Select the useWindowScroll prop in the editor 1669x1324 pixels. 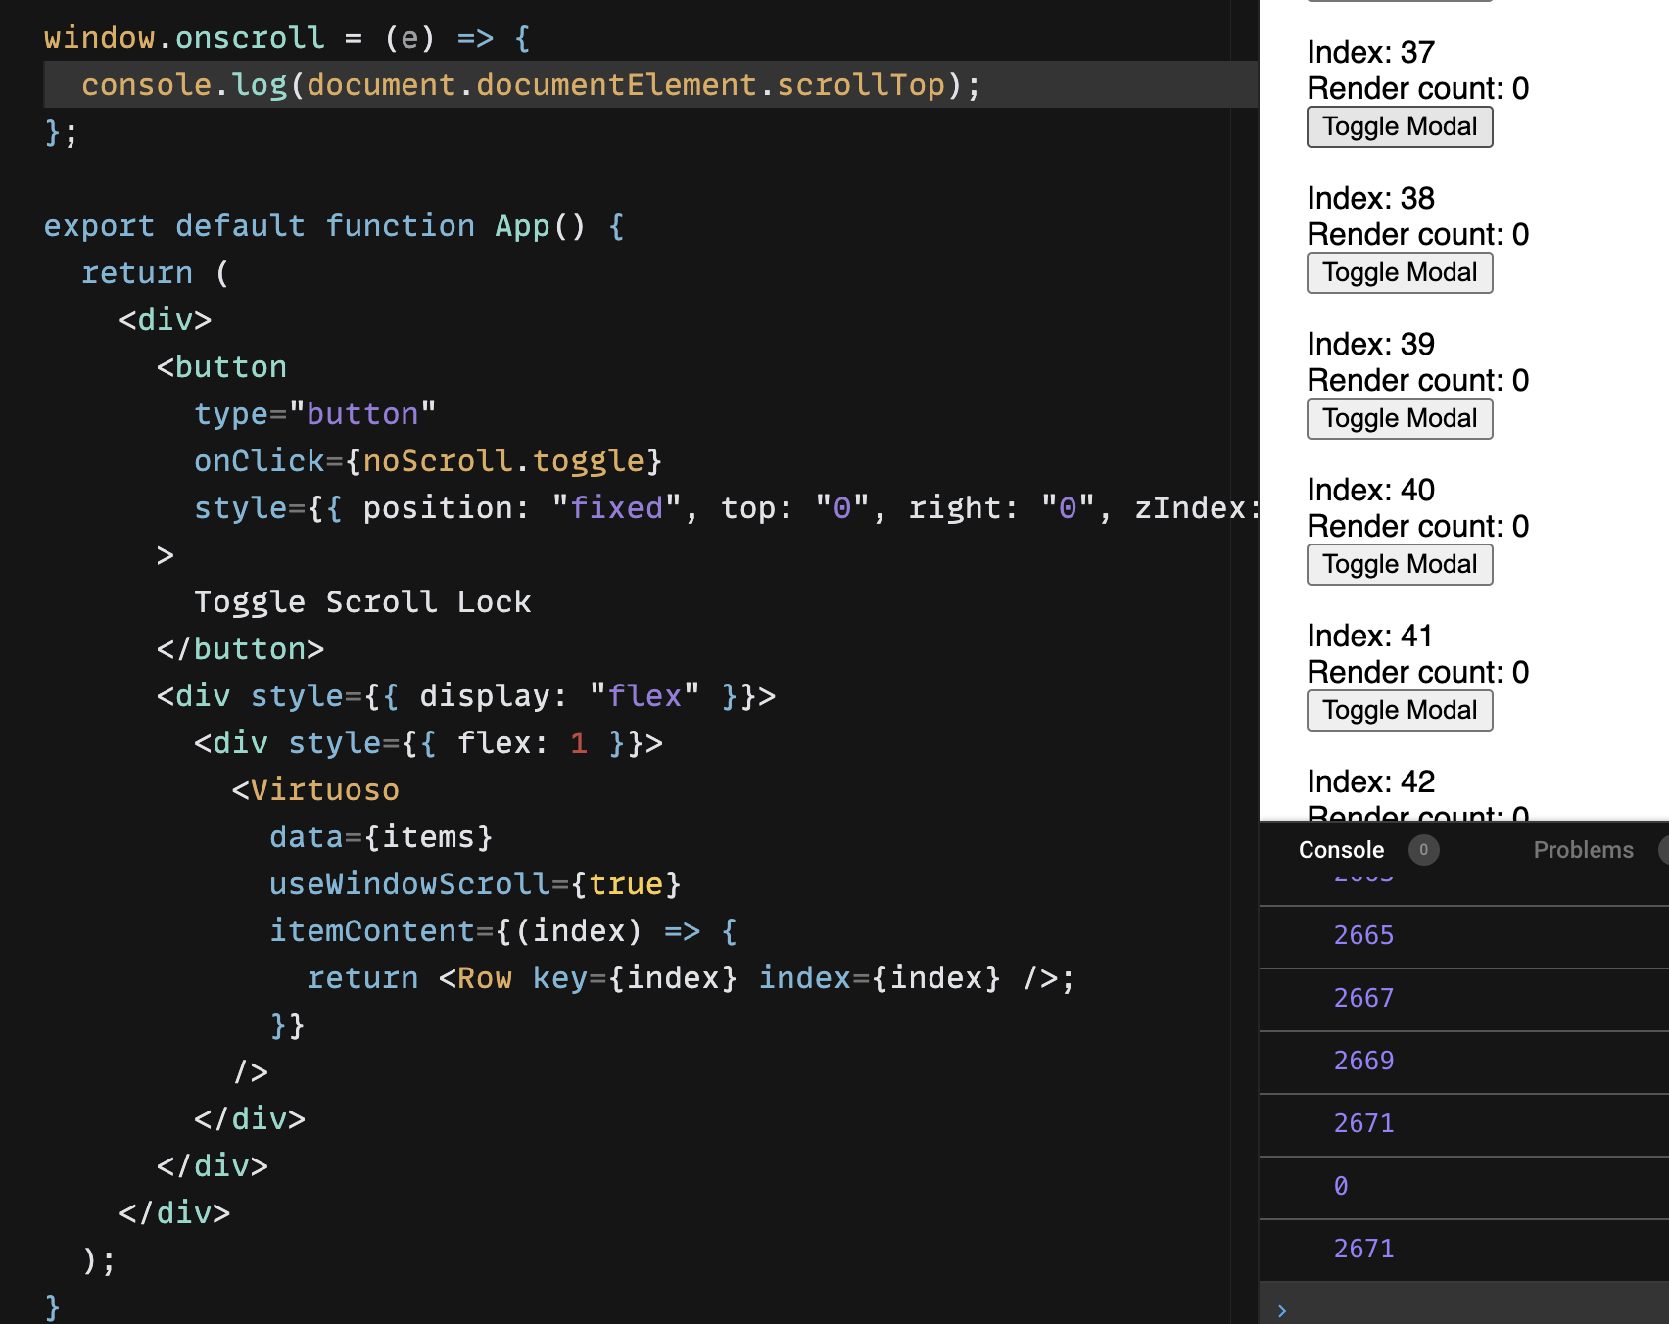411,883
